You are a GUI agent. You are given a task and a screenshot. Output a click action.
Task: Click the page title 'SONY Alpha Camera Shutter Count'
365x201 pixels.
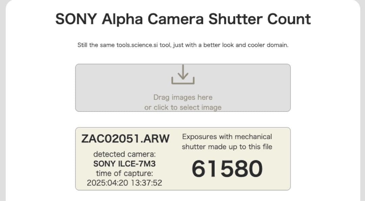tap(182, 19)
